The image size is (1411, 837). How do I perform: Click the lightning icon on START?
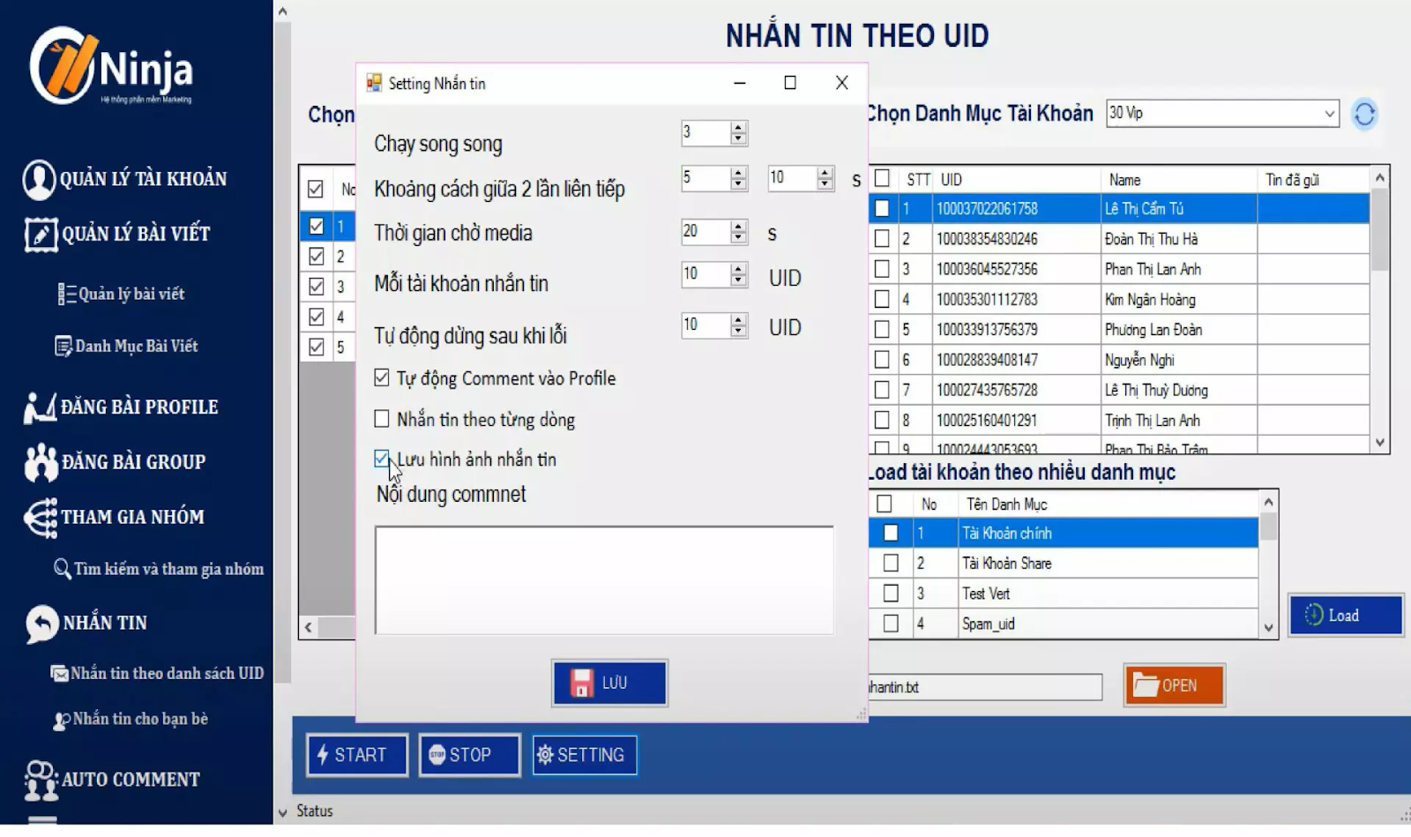tap(323, 755)
